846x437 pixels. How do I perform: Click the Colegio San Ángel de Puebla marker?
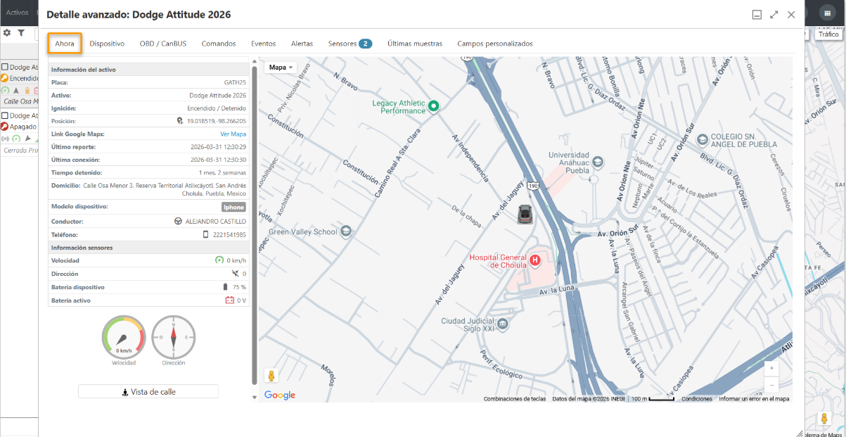coord(703,139)
